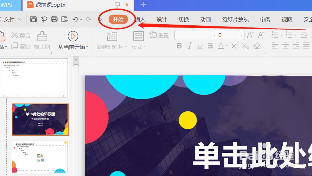
Task: Click the 新建幻灯片 new slide icon
Action: pyautogui.click(x=112, y=36)
